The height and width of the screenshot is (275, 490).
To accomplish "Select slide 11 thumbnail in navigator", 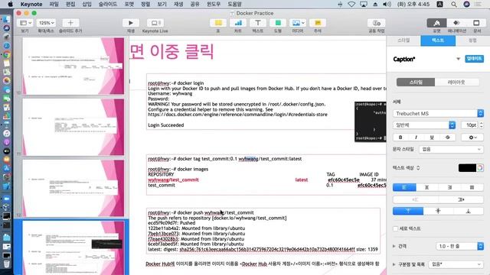I will [x=73, y=127].
